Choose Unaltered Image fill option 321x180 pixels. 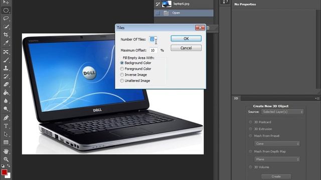pos(122,80)
